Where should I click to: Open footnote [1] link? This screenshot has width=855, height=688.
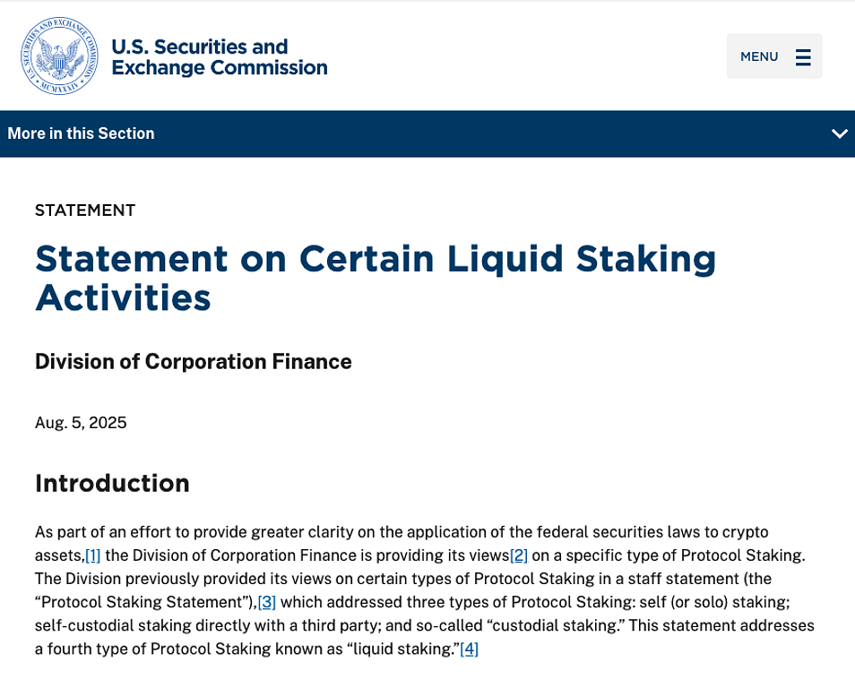click(x=93, y=555)
